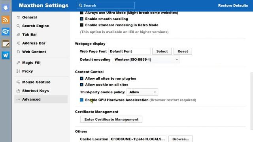Viewport: 253px width, 142px height.
Task: Click the Content Control heading
Action: click(x=89, y=72)
